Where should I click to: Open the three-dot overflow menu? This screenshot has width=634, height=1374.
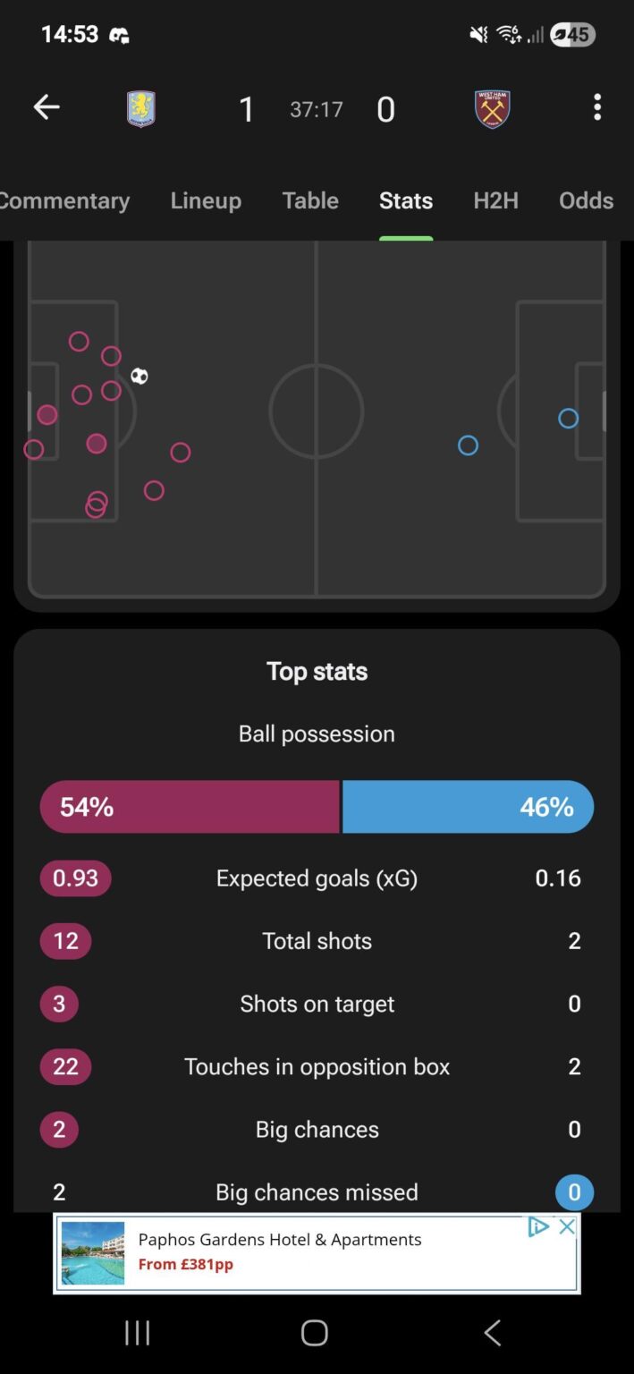(596, 106)
